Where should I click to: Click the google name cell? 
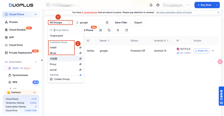click(104, 51)
